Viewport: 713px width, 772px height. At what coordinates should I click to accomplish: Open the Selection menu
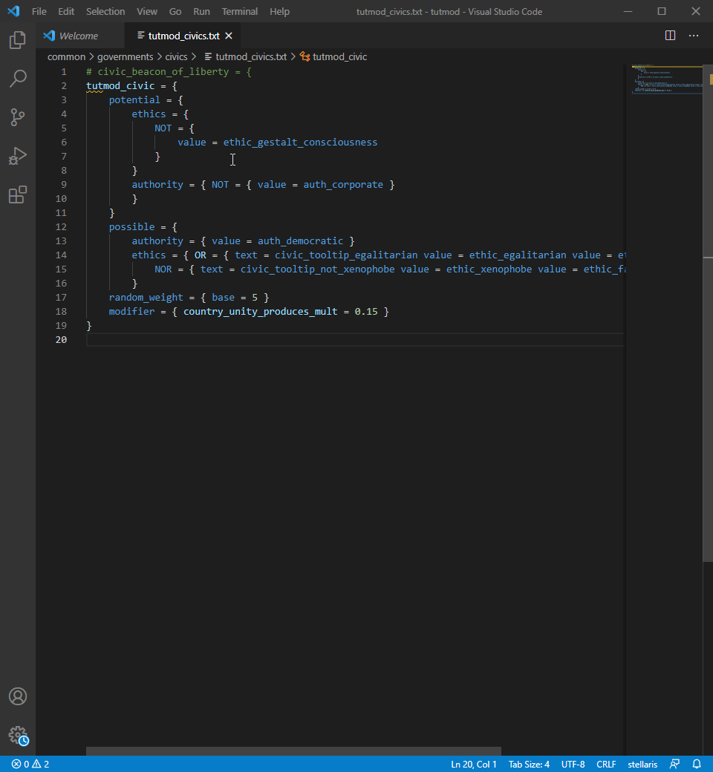105,12
